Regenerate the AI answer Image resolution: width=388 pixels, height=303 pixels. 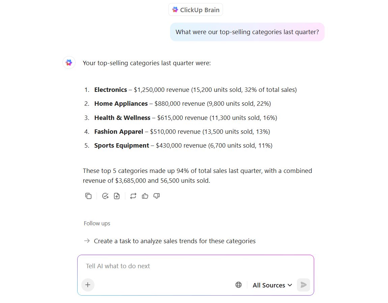click(133, 196)
